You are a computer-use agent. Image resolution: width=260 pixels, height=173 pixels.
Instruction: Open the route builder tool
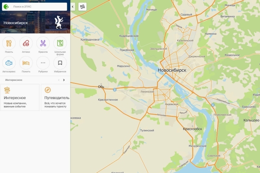82,7
